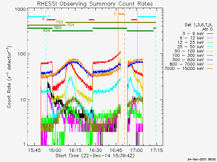The image size is (217, 162).
Task: Select the '3 - 6 keV' legend label
Action: pyautogui.click(x=193, y=34)
